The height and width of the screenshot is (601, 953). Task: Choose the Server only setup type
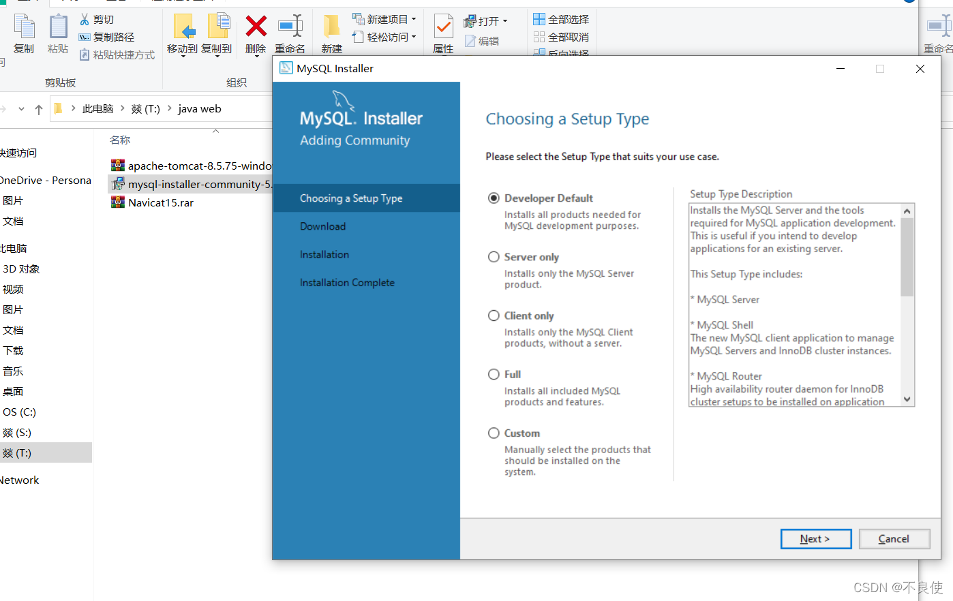(x=494, y=257)
